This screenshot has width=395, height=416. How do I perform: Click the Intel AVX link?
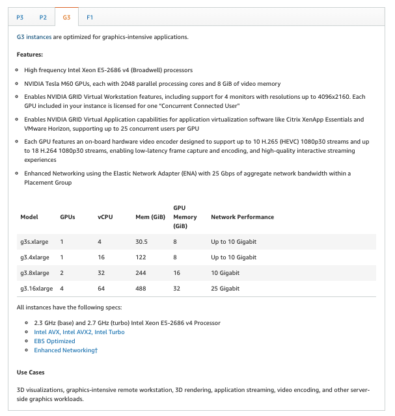point(47,332)
